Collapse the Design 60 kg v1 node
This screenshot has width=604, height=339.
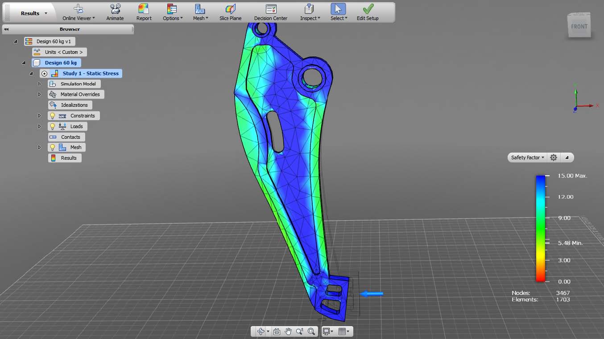point(16,41)
